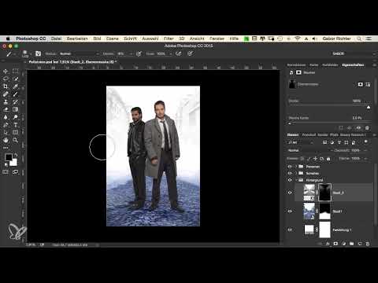This screenshot has height=283, width=378.
Task: Delete layer with Layers panel trash
Action: tap(368, 244)
